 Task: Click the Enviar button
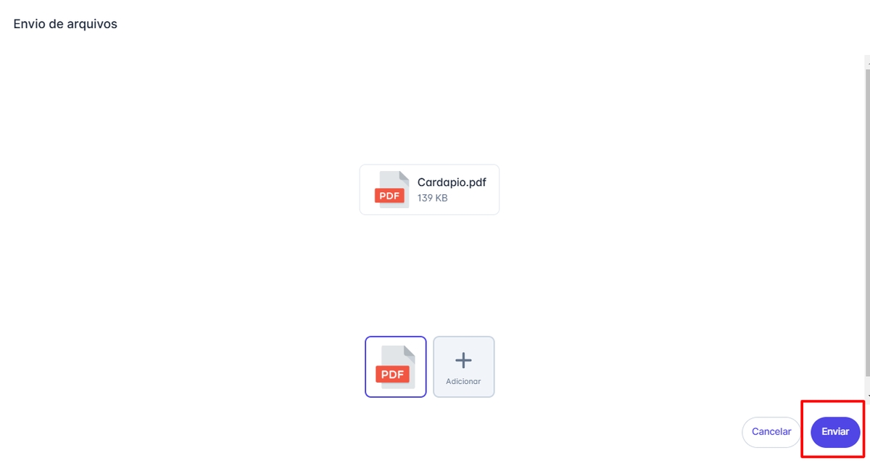click(x=835, y=431)
